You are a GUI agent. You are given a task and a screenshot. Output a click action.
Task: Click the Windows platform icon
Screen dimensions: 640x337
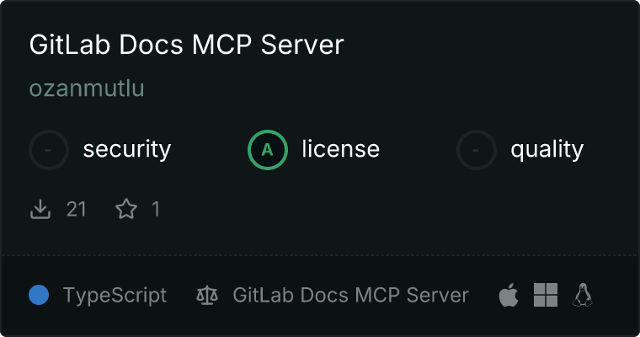546,295
